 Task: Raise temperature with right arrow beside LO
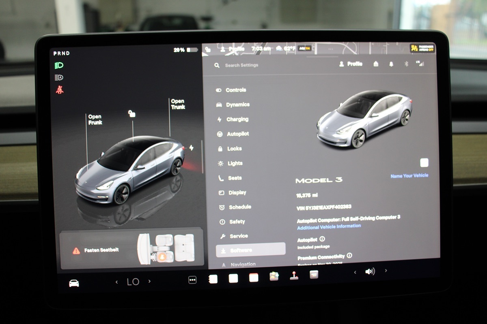[149, 281]
